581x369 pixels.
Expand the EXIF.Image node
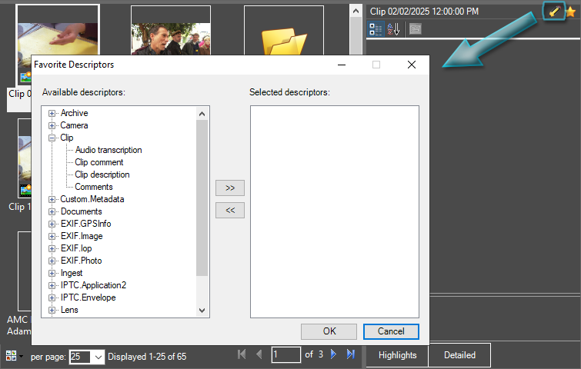(x=52, y=236)
